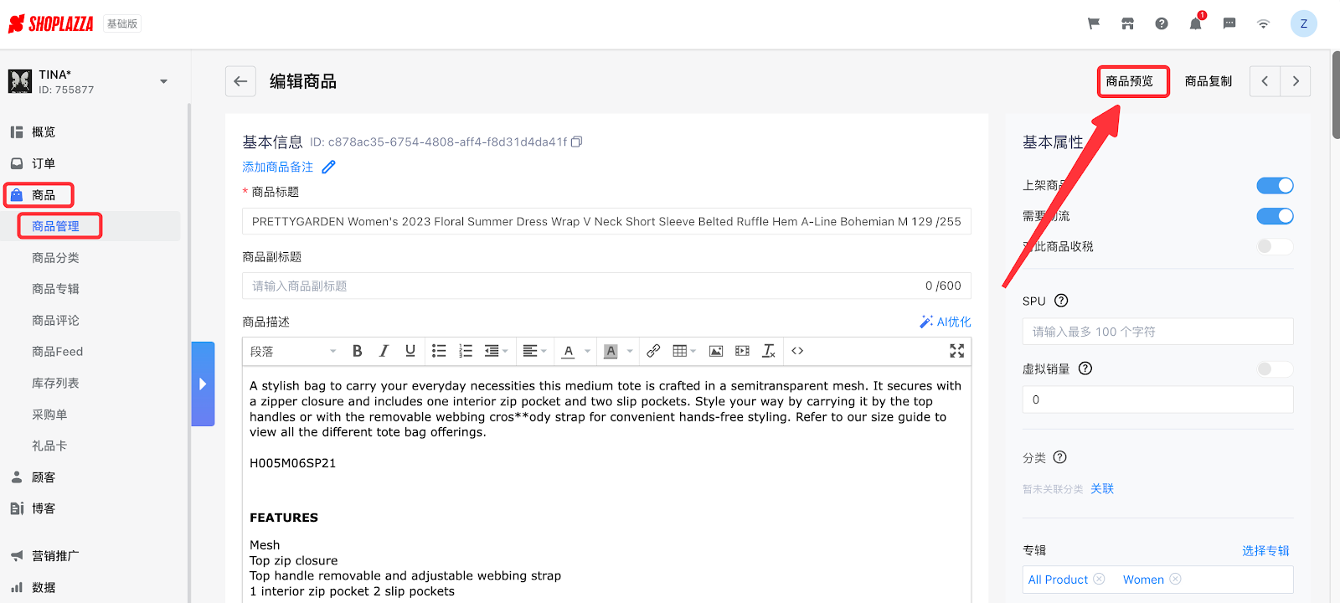Click the 商品副标题 input field

coord(586,286)
